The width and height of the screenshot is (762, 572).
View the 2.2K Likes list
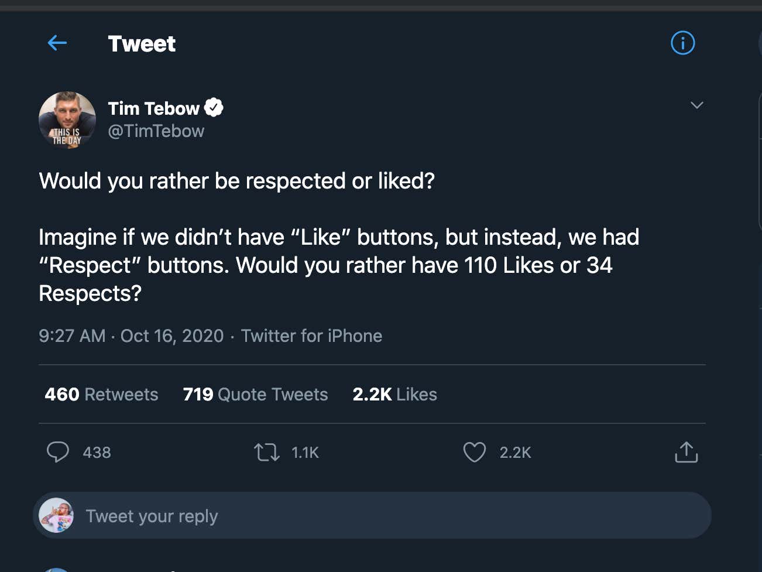point(394,394)
